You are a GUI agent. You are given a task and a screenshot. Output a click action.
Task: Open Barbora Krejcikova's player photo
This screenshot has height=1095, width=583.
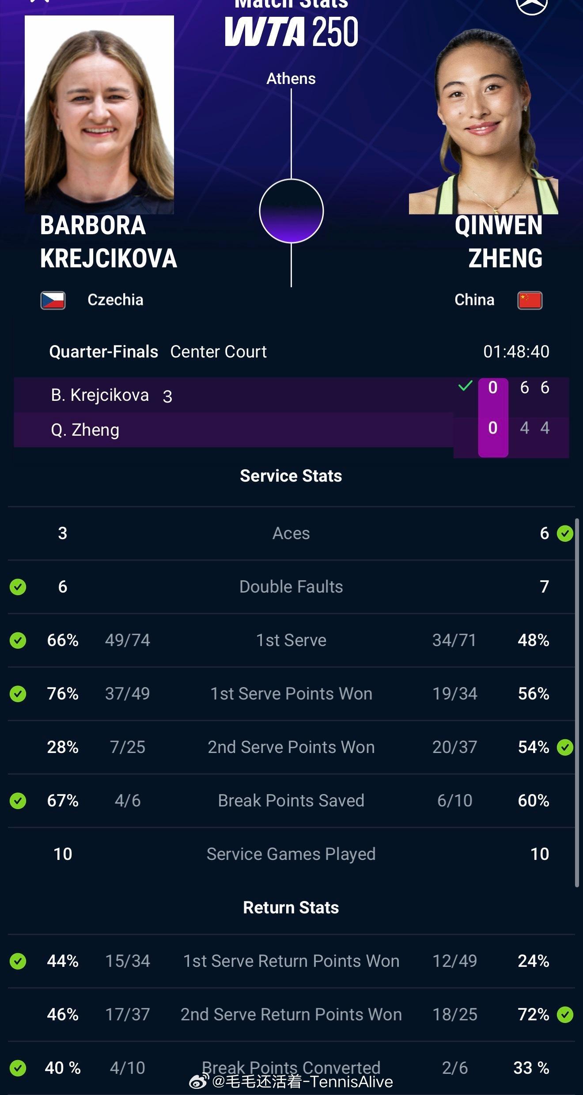[99, 115]
